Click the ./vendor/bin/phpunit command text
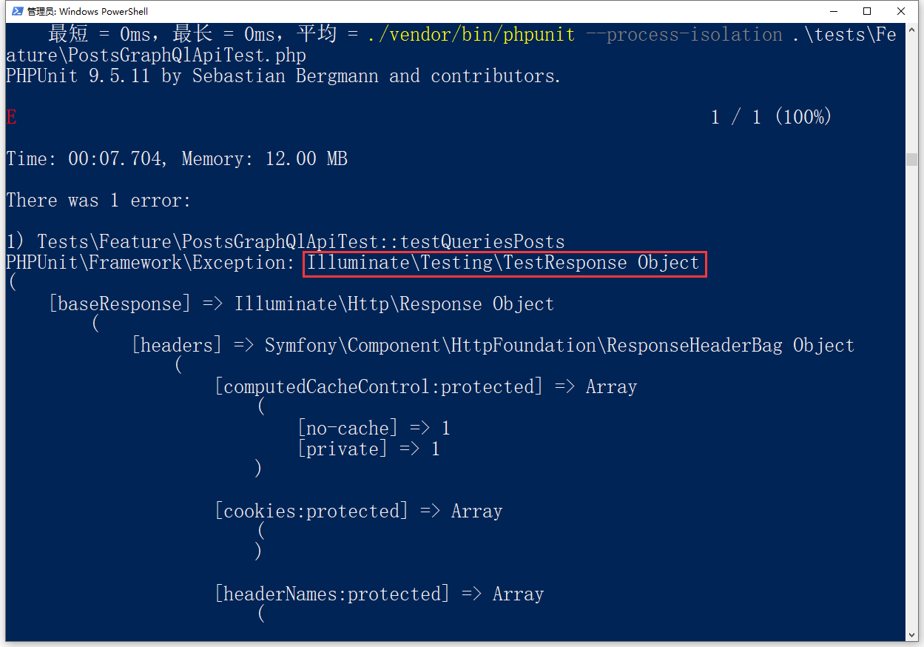 471,35
